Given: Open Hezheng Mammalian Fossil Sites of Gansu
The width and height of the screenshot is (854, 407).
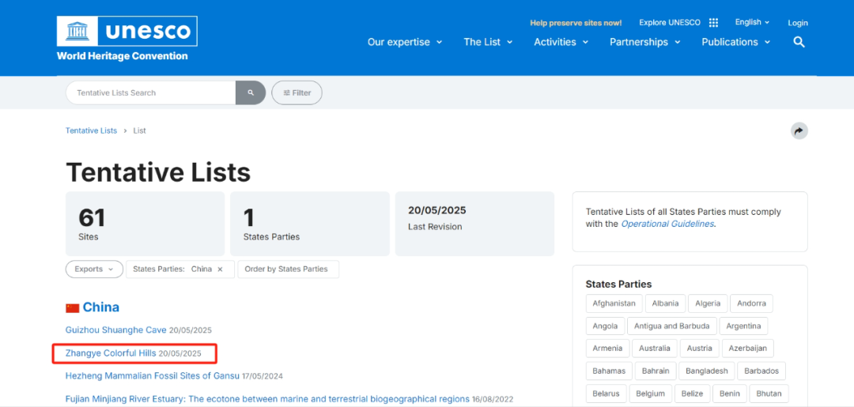Looking at the screenshot, I should (x=153, y=376).
